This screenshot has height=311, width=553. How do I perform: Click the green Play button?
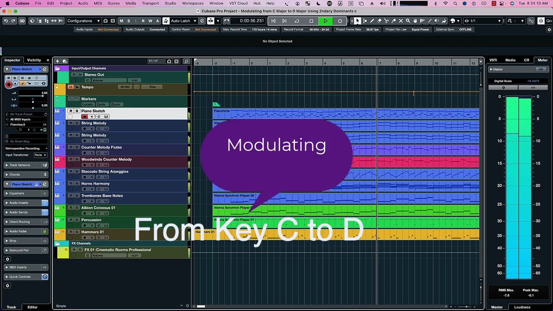[x=325, y=21]
